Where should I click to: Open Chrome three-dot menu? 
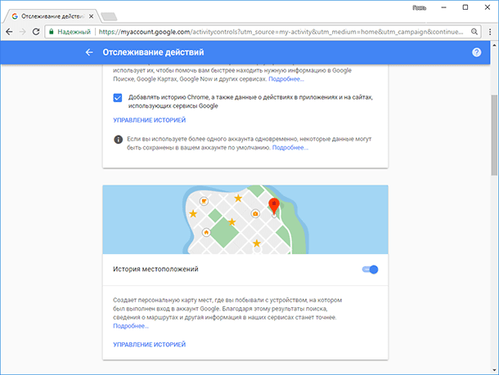tap(490, 32)
